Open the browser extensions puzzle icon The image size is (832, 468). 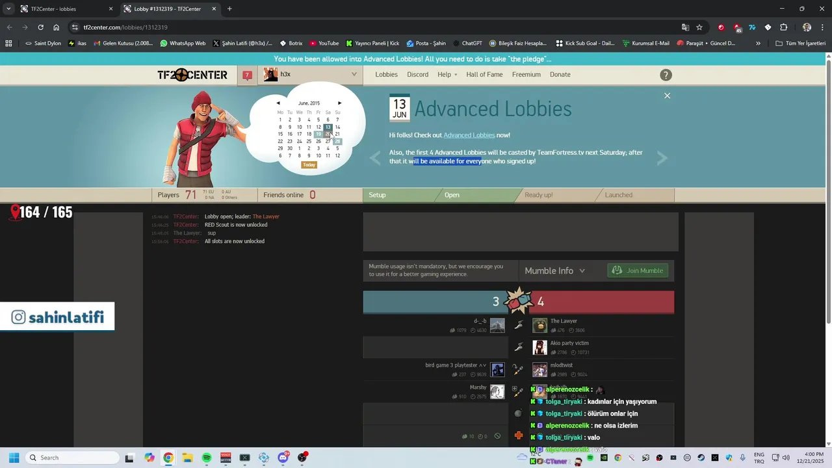click(x=783, y=27)
